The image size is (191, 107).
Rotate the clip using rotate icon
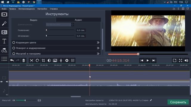click(37, 60)
